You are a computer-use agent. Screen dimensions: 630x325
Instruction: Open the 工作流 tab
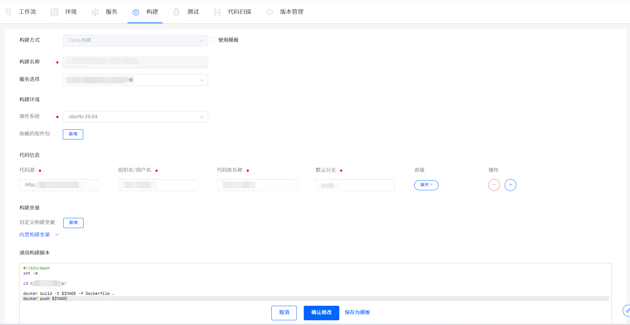(28, 12)
